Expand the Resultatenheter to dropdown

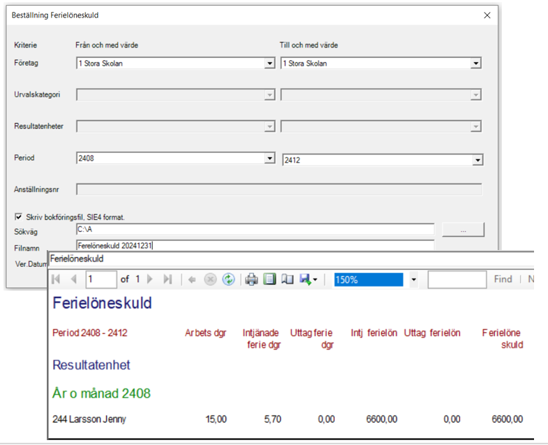(475, 126)
